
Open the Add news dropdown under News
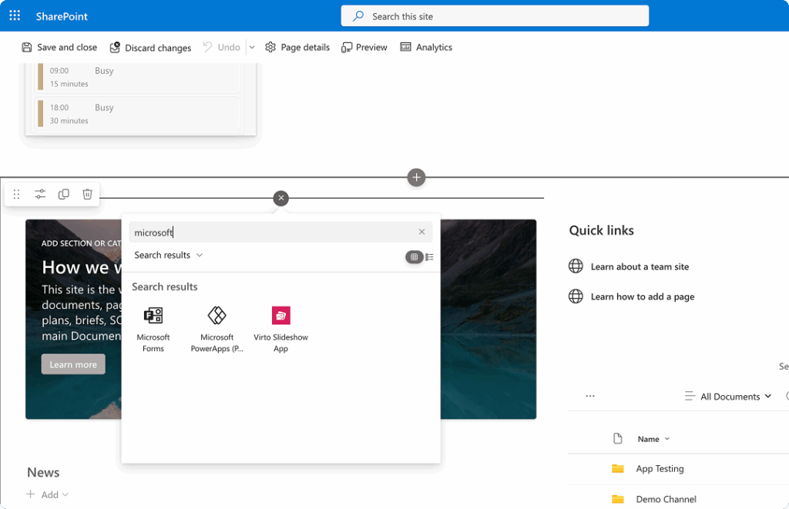click(x=47, y=494)
